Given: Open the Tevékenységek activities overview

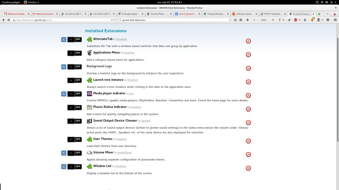Looking at the screenshot, I should click(x=11, y=2).
